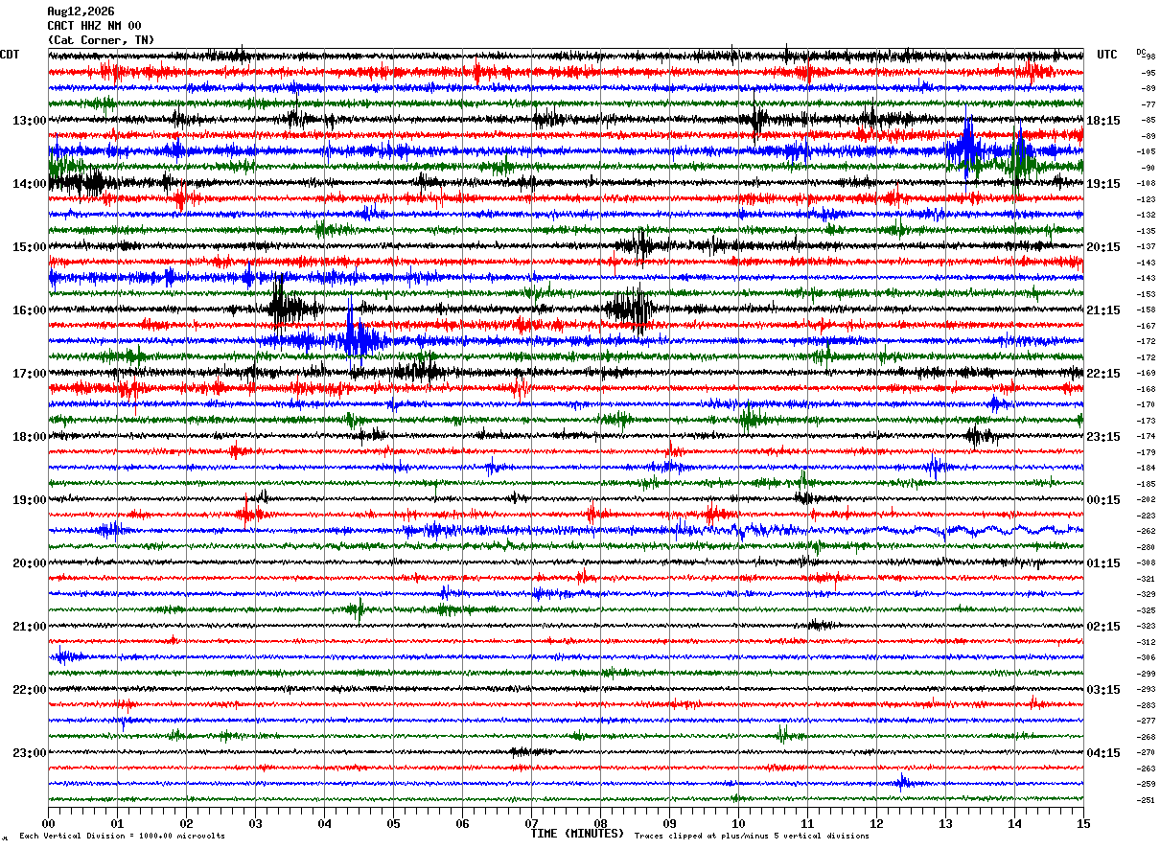Click the minute 07 axis tick label
This screenshot has width=1160, height=849.
tap(531, 823)
